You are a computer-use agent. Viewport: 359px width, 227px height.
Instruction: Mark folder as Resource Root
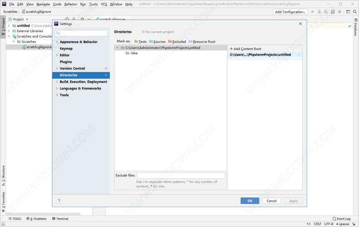pyautogui.click(x=202, y=41)
